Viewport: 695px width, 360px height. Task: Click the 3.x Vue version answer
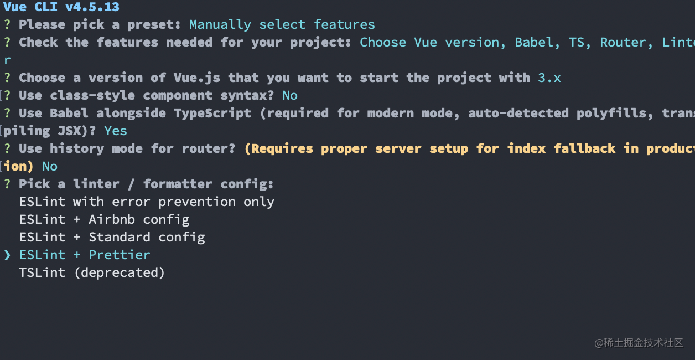pos(549,78)
